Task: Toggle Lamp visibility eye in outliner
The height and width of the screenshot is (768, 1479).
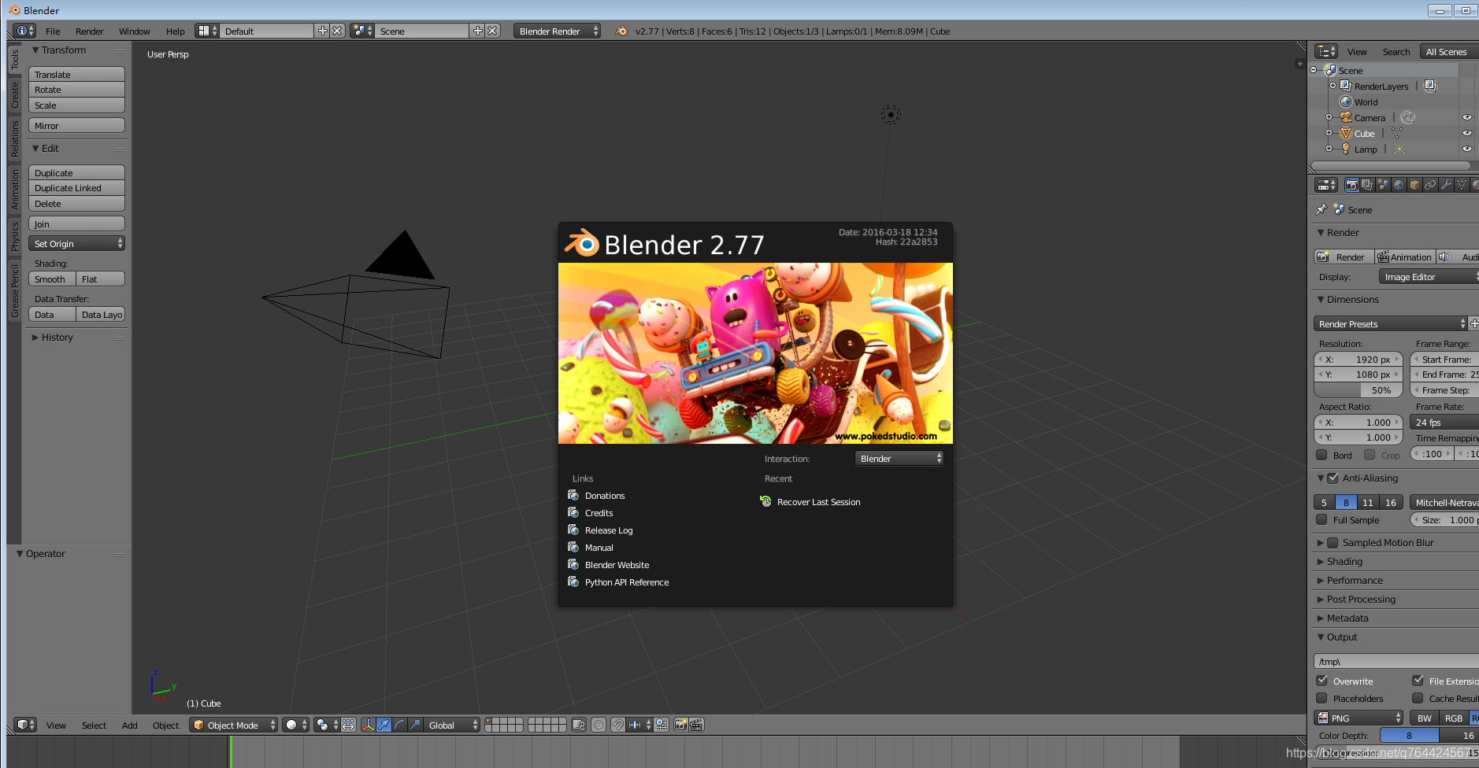Action: point(1467,149)
